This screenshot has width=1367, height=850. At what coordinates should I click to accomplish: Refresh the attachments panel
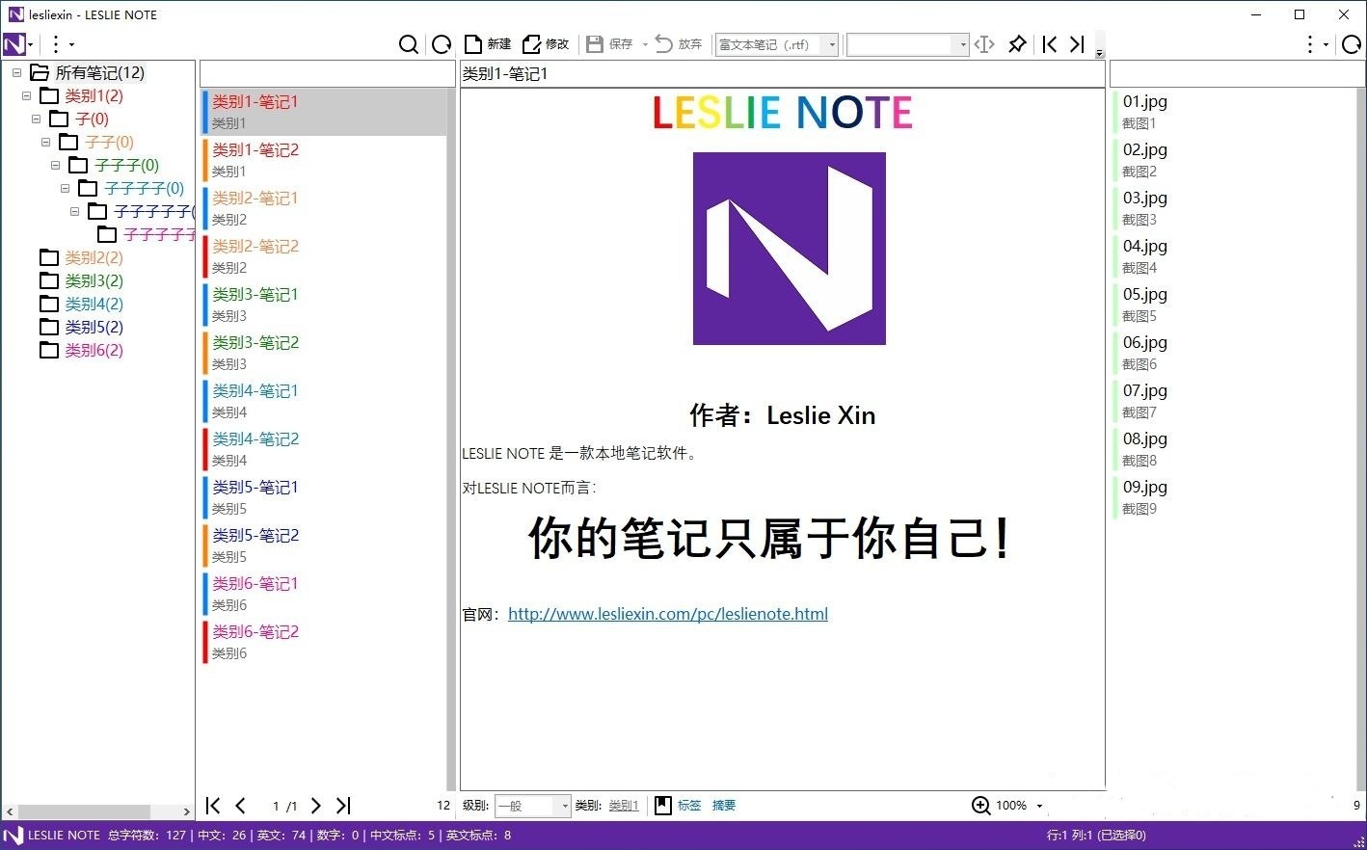click(x=1352, y=44)
